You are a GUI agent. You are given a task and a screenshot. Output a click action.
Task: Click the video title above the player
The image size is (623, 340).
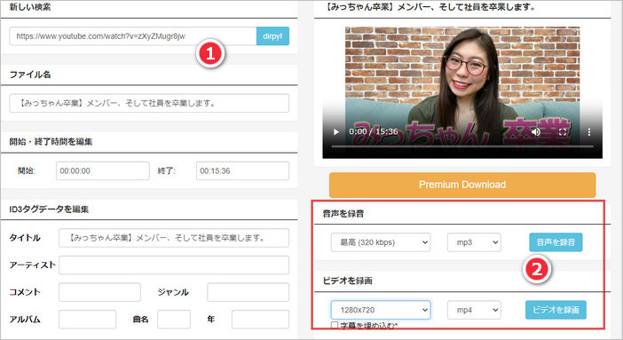click(x=430, y=7)
